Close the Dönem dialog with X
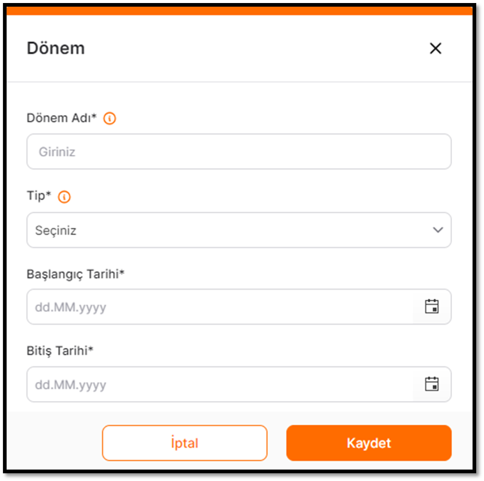Image resolution: width=484 pixels, height=481 pixels. tap(435, 48)
